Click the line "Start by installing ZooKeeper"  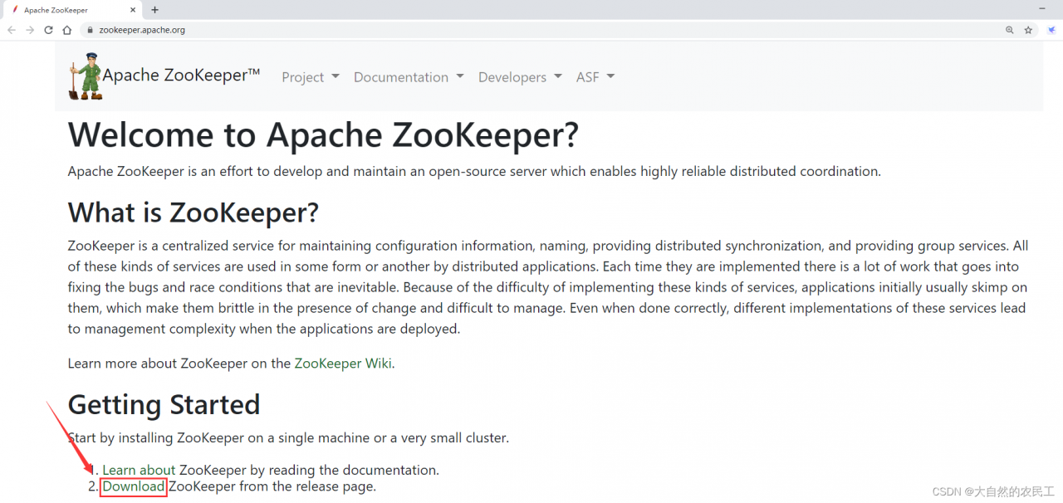288,437
